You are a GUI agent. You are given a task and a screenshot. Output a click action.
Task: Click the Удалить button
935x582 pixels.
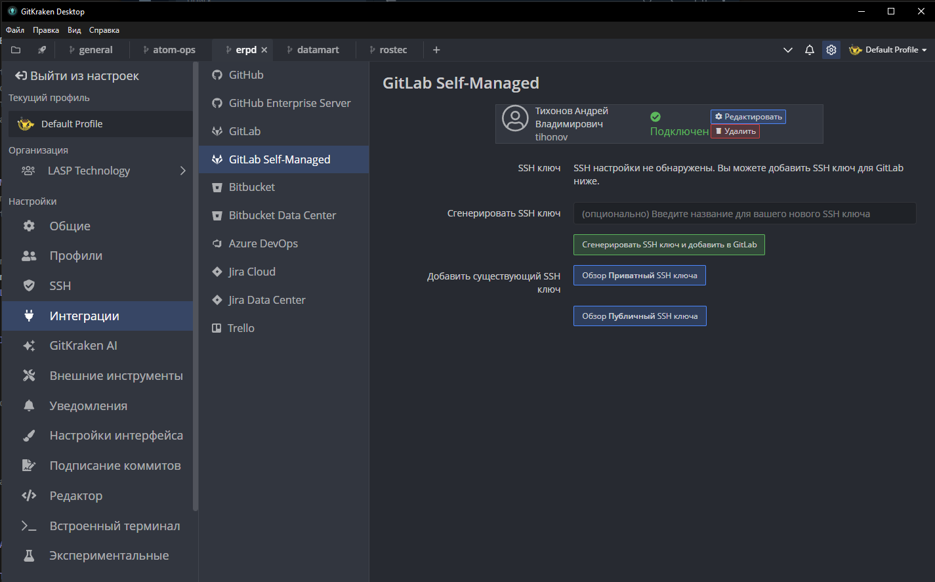point(735,131)
